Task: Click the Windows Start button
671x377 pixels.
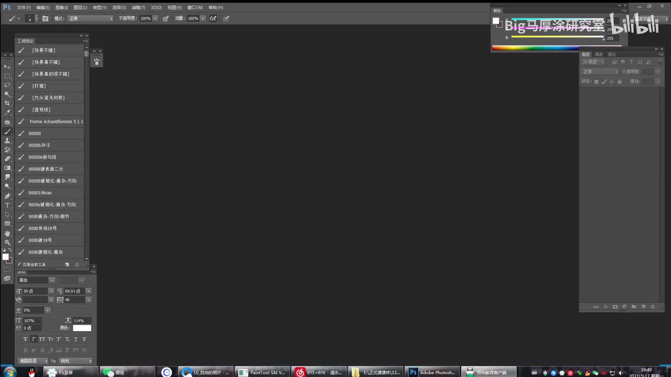Action: pos(9,372)
